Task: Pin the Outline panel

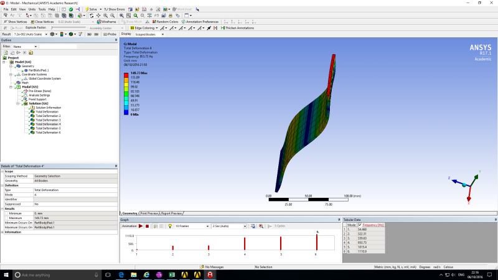Action: [x=116, y=40]
